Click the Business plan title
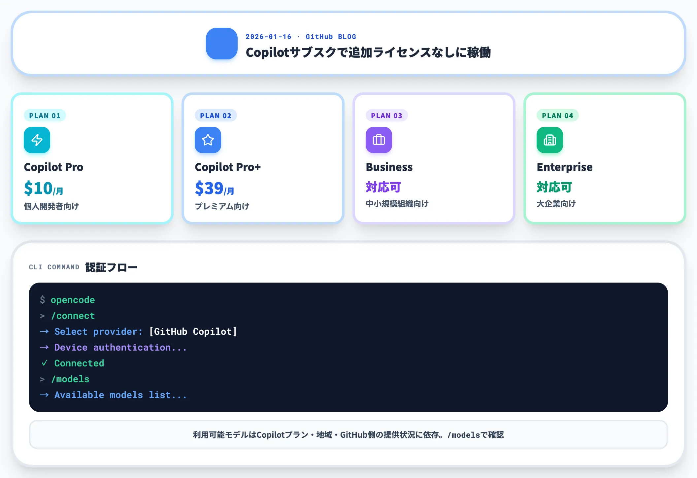 (x=389, y=167)
